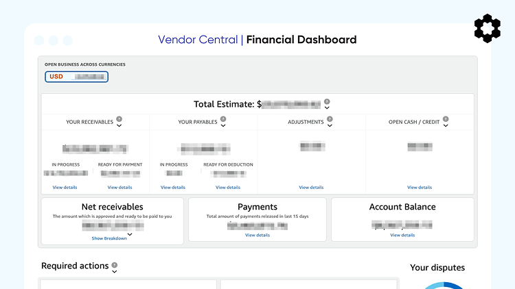The height and width of the screenshot is (289, 515).
Task: Click the Account Balance heading
Action: click(402, 207)
